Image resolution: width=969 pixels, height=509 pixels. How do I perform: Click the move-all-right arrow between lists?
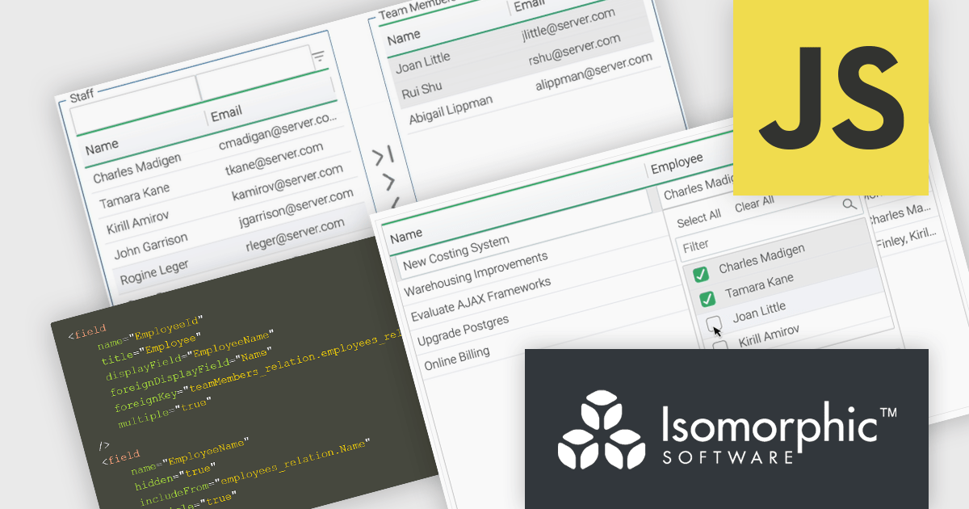click(x=384, y=154)
